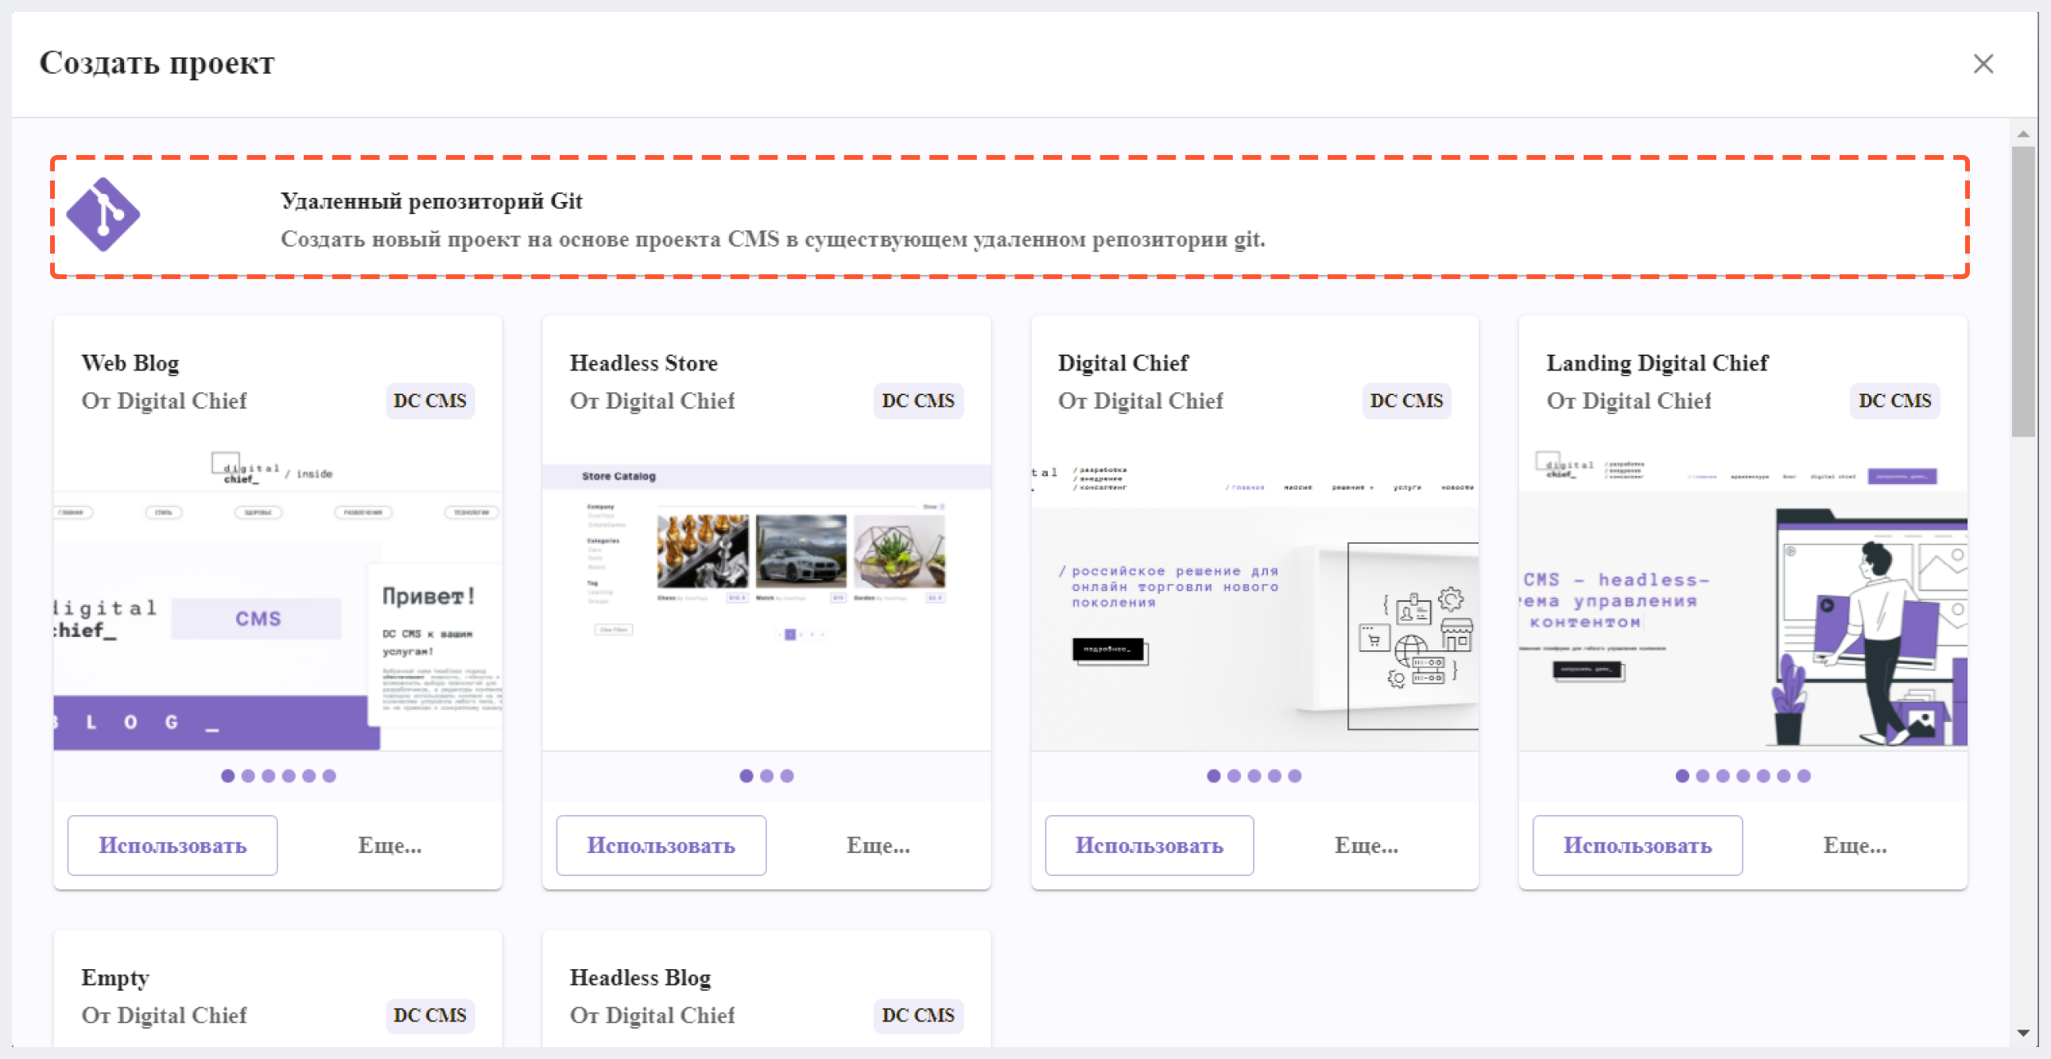This screenshot has height=1059, width=2051.
Task: Use the Digital Chief template
Action: click(x=1149, y=845)
